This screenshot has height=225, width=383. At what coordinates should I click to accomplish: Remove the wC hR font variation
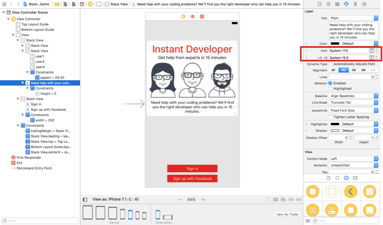point(306,58)
